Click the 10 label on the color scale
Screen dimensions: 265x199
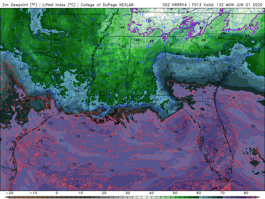(80, 193)
